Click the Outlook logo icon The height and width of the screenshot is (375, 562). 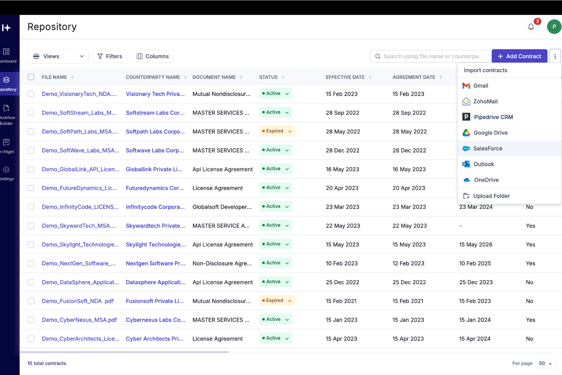click(466, 164)
